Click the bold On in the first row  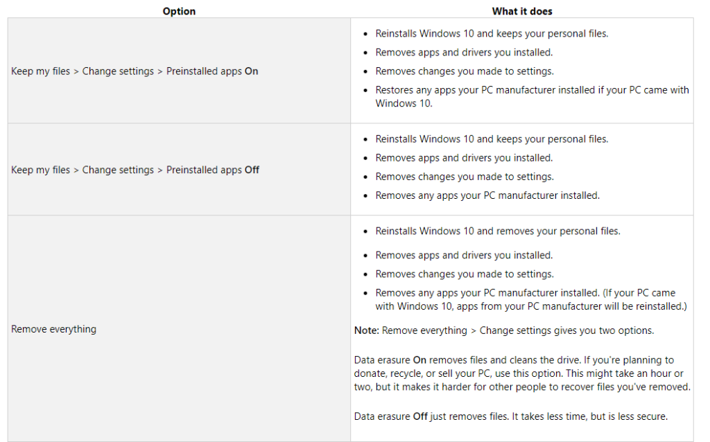click(251, 71)
